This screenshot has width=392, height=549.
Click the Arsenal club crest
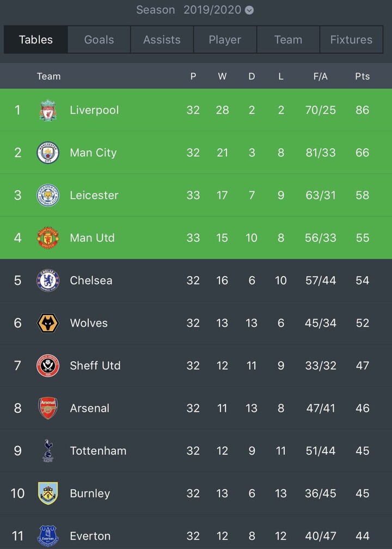[x=48, y=408]
